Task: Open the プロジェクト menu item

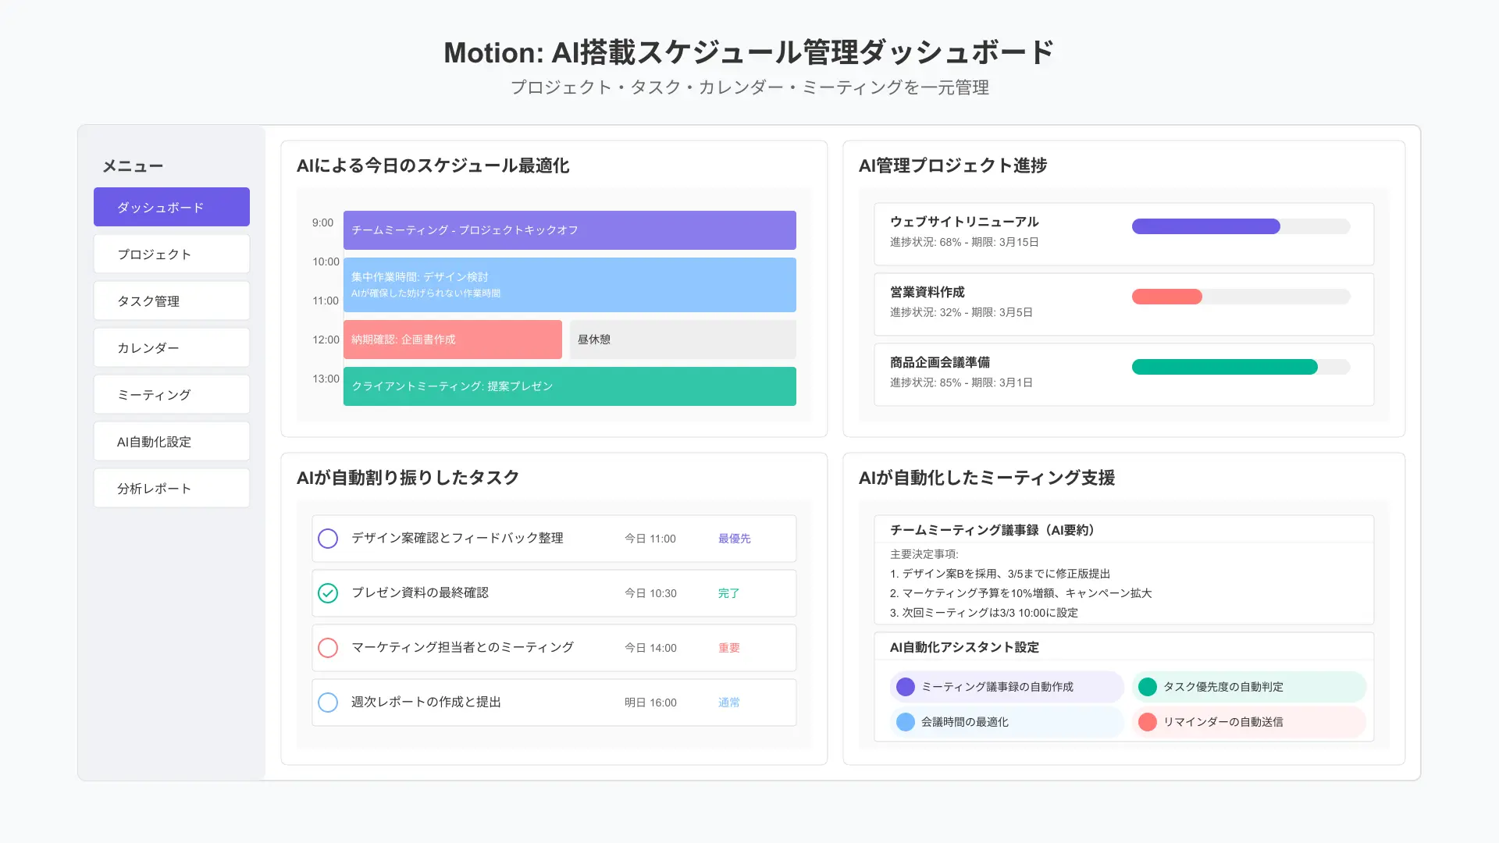Action: (172, 254)
